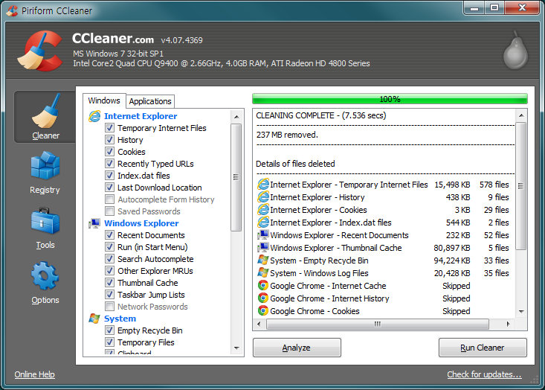This screenshot has height=390, width=545.
Task: Collapse the Windows Explorer category header
Action: click(x=141, y=223)
